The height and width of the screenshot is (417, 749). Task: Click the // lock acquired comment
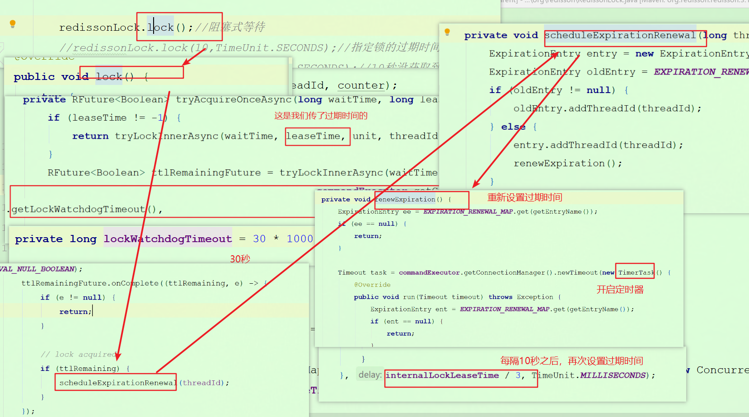tap(79, 355)
